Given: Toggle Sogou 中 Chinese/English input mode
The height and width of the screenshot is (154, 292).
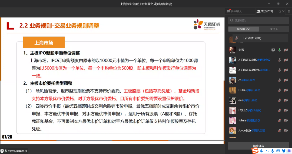Looking at the screenshot, I should [262, 151].
